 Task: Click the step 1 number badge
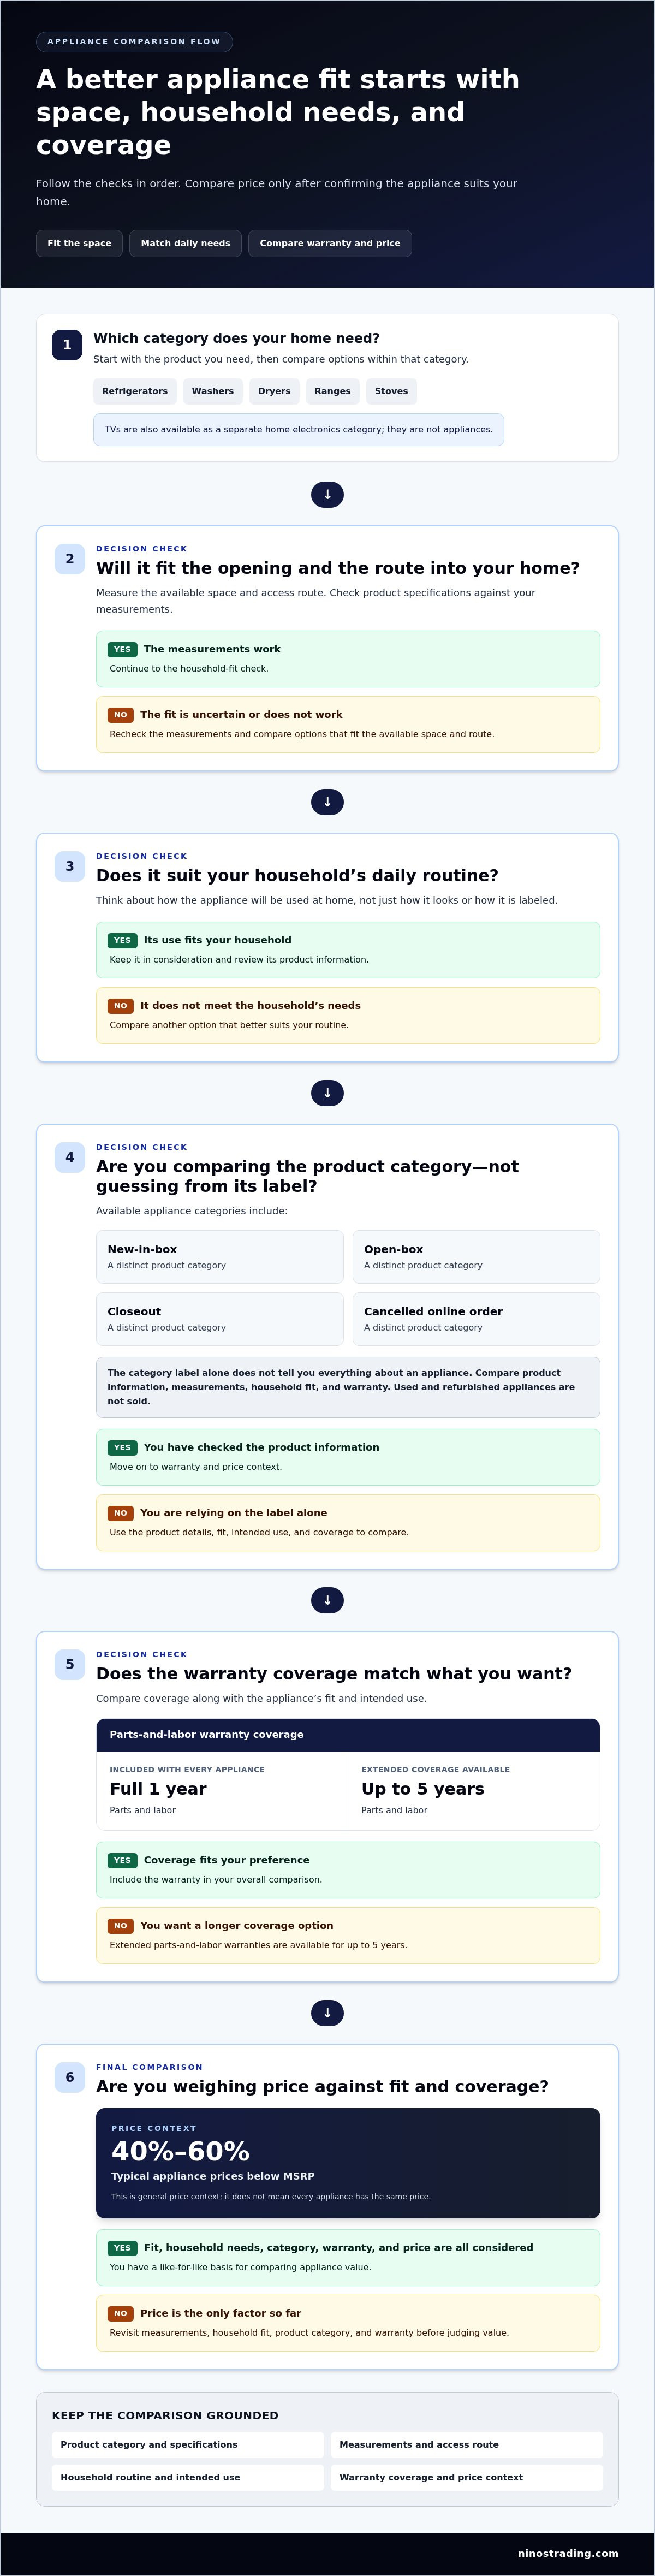click(x=67, y=345)
